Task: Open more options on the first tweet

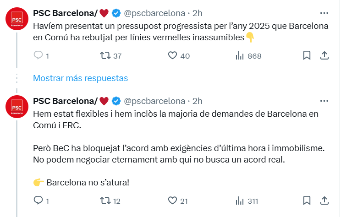Action: [324, 13]
